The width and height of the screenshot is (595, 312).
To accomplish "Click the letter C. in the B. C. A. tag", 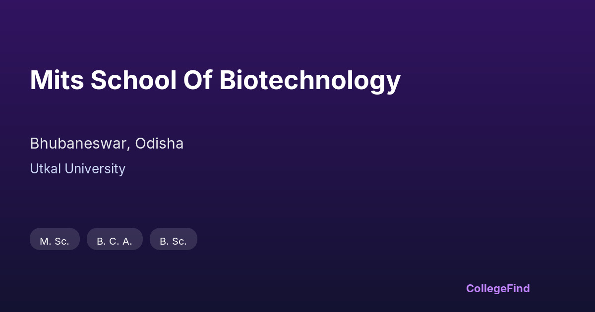I will [114, 241].
